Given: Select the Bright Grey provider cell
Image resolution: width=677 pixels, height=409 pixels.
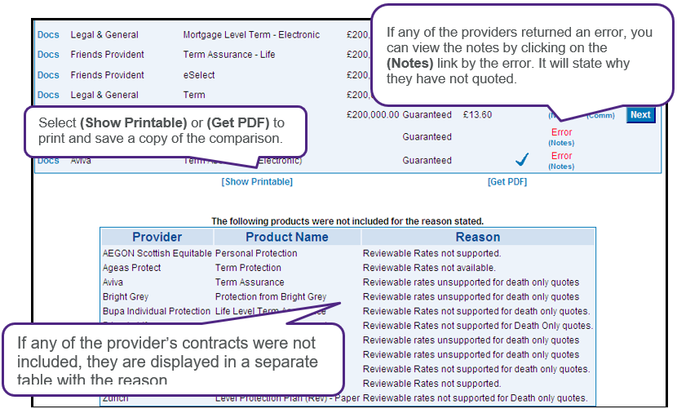Looking at the screenshot, I should click(126, 296).
